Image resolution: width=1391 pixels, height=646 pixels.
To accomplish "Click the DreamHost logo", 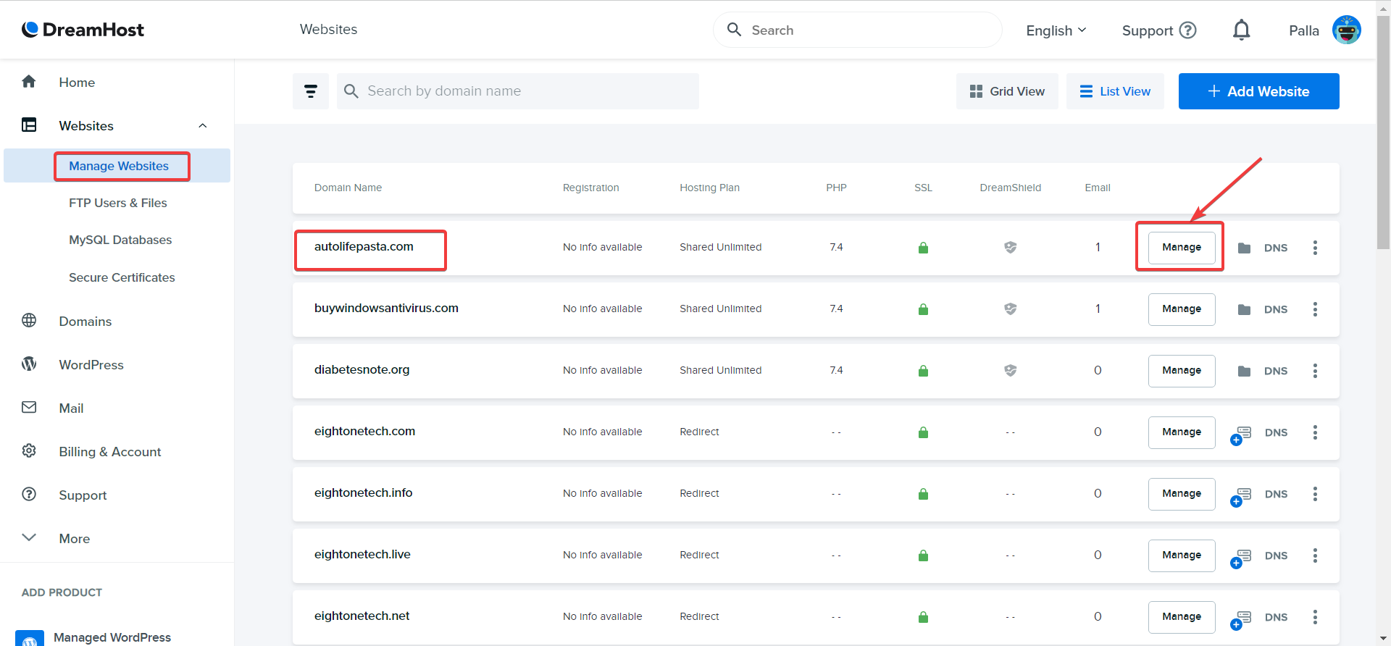I will 83,30.
